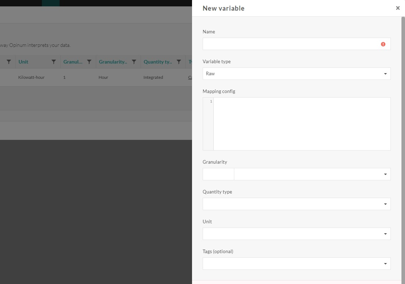
Task: Select the Kilowatt-hour table row cell
Action: click(31, 77)
